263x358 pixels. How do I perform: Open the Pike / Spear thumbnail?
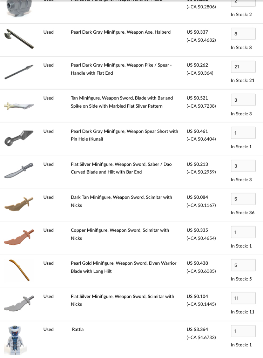[19, 72]
